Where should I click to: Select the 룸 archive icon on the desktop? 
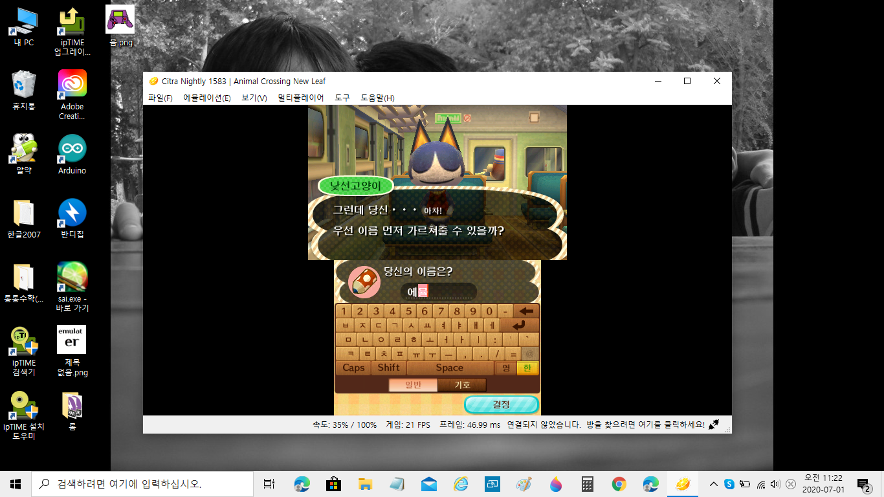72,411
